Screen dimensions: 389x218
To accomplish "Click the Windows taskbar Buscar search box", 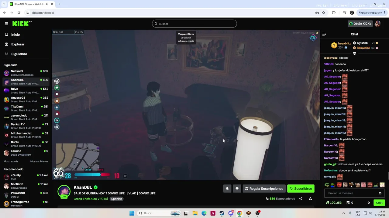I will pos(159,213).
